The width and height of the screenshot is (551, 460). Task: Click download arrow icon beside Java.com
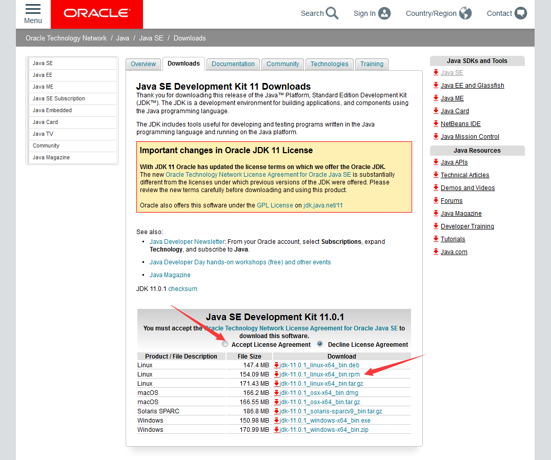click(x=436, y=252)
